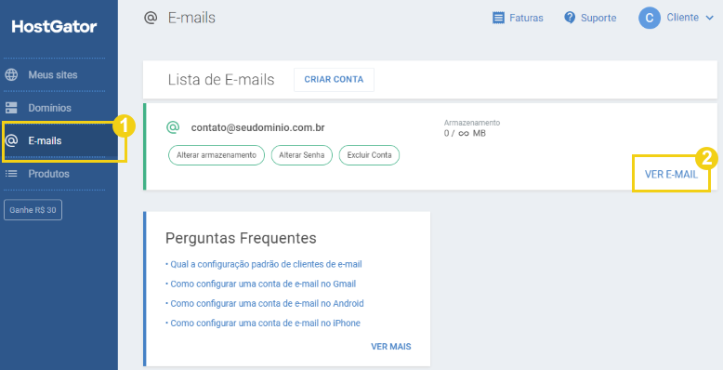Image resolution: width=723 pixels, height=370 pixels.
Task: Click Alterar armazenamento button
Action: (217, 155)
